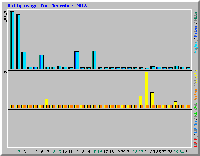The height and width of the screenshot is (156, 200).
Task: Click day label 13 on the x-axis
Action: click(82, 152)
